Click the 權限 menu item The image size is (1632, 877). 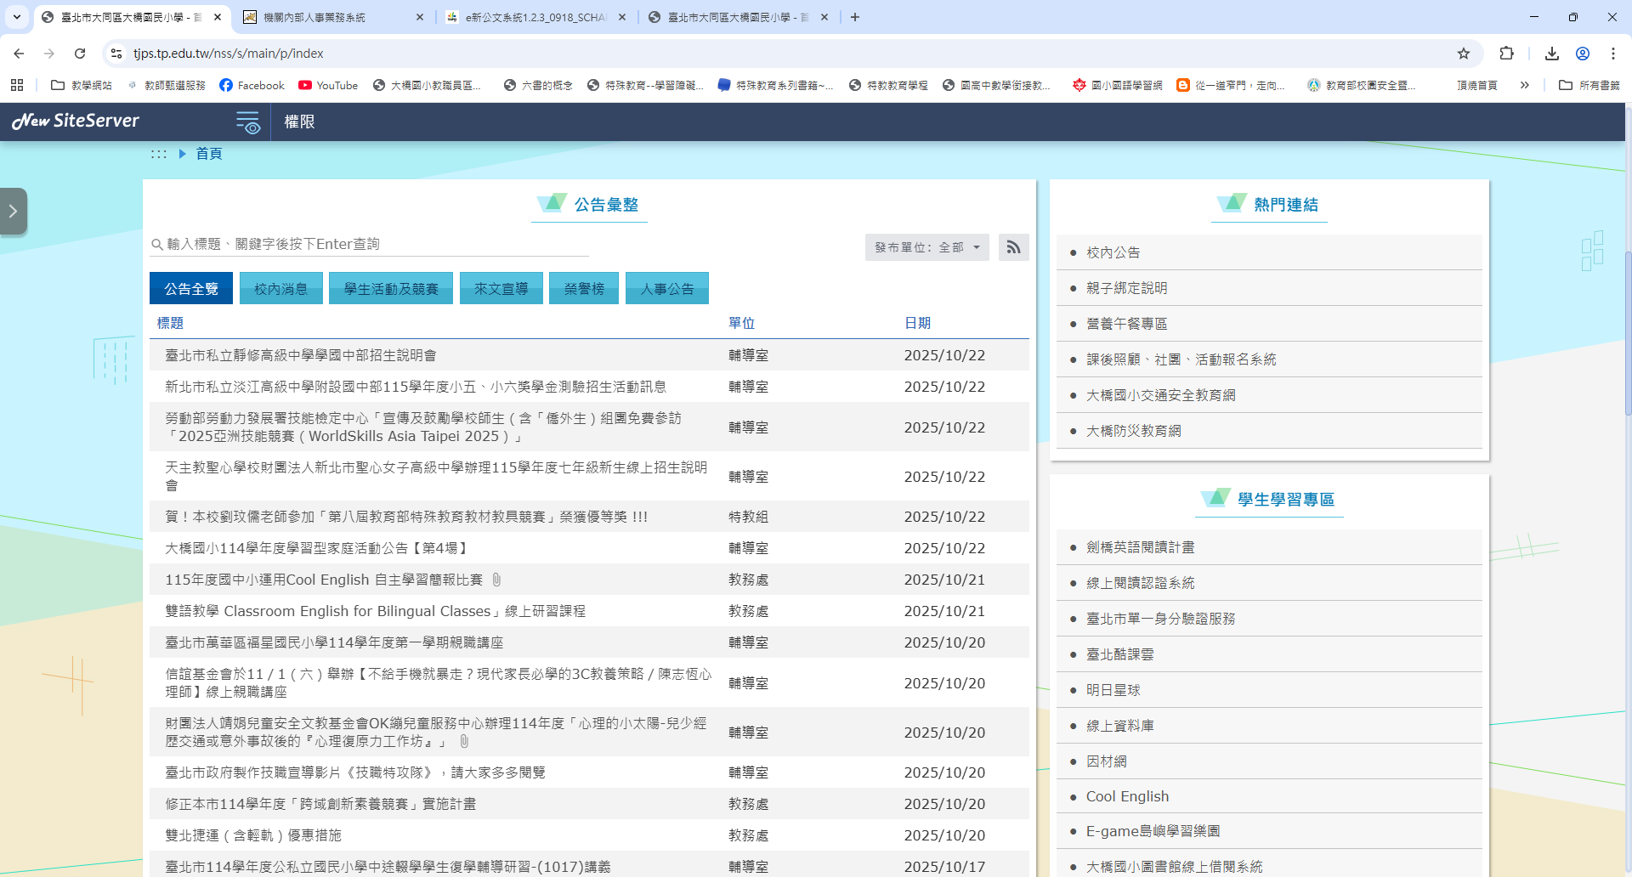click(299, 122)
